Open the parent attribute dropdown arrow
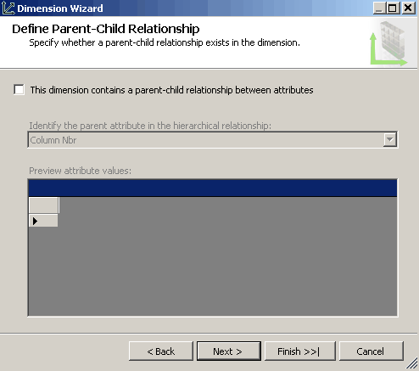Screen dimensions: 419x371 pyautogui.click(x=389, y=139)
